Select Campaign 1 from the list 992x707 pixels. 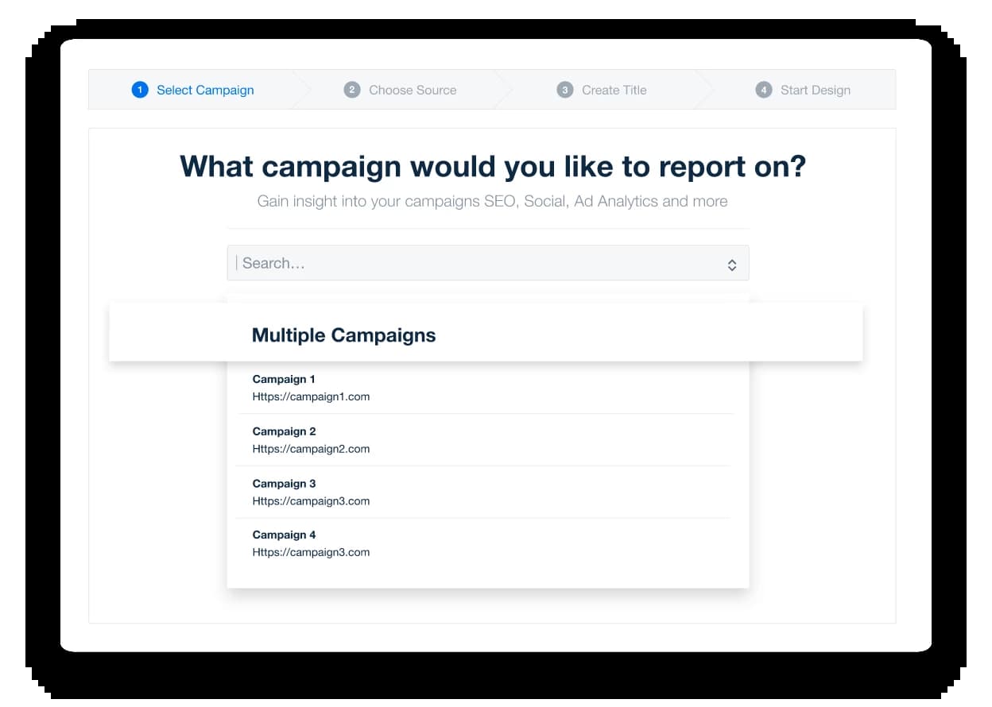tap(284, 379)
